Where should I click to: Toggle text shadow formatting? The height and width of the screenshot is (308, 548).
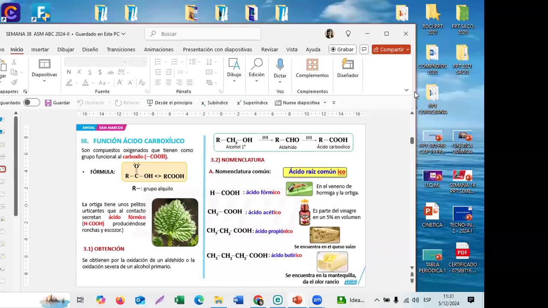click(100, 72)
